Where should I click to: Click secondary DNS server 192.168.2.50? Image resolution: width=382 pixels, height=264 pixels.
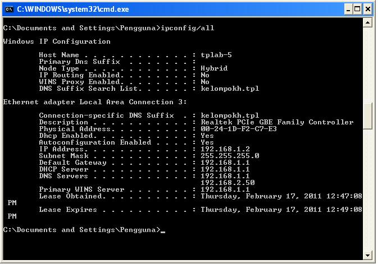[x=228, y=183]
